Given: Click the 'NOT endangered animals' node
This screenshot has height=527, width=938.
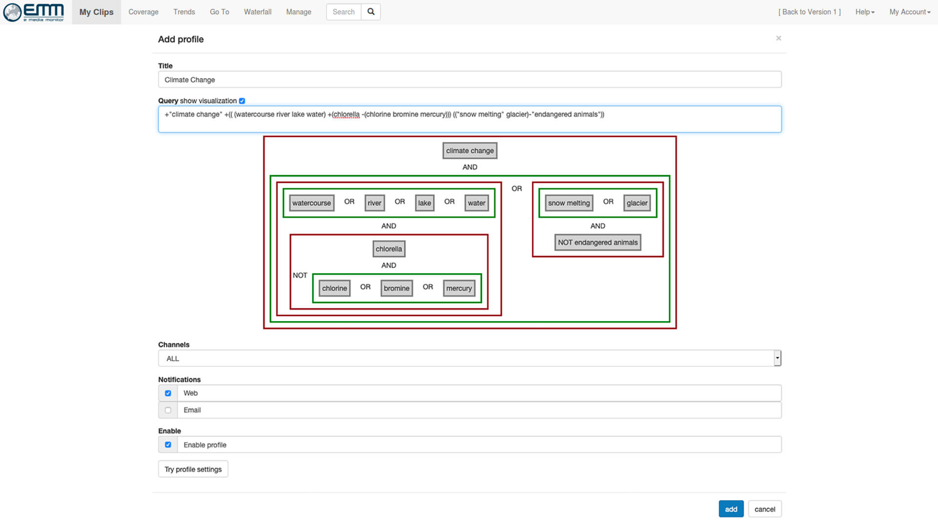Looking at the screenshot, I should [597, 243].
